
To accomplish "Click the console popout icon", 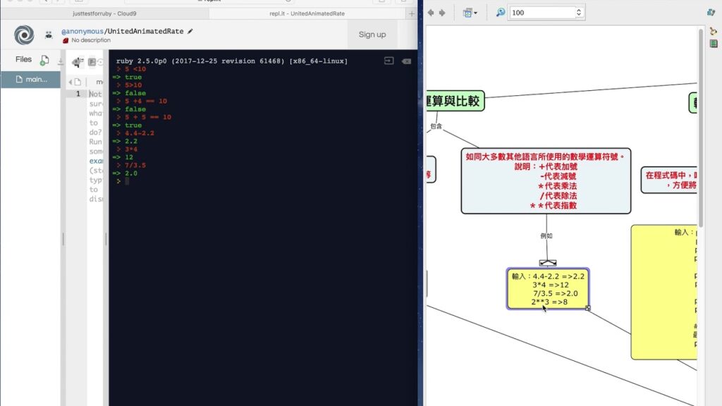I will [x=389, y=61].
